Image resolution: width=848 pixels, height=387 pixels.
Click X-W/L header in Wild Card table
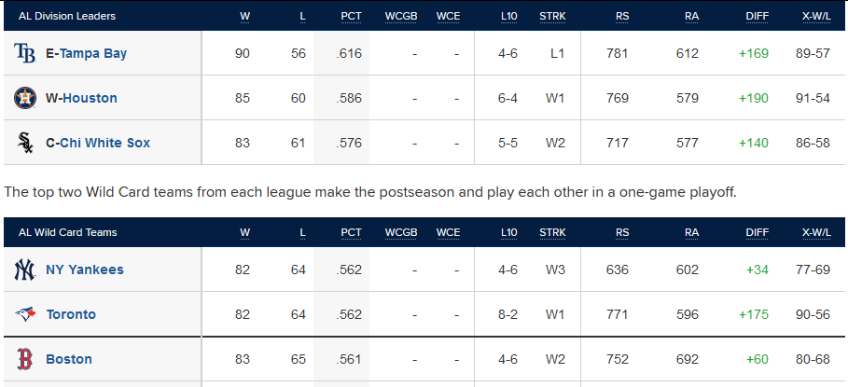click(x=816, y=232)
